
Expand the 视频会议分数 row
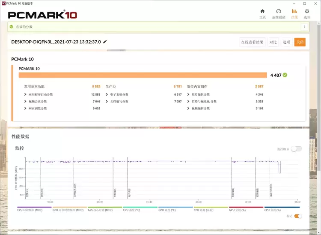point(26,102)
